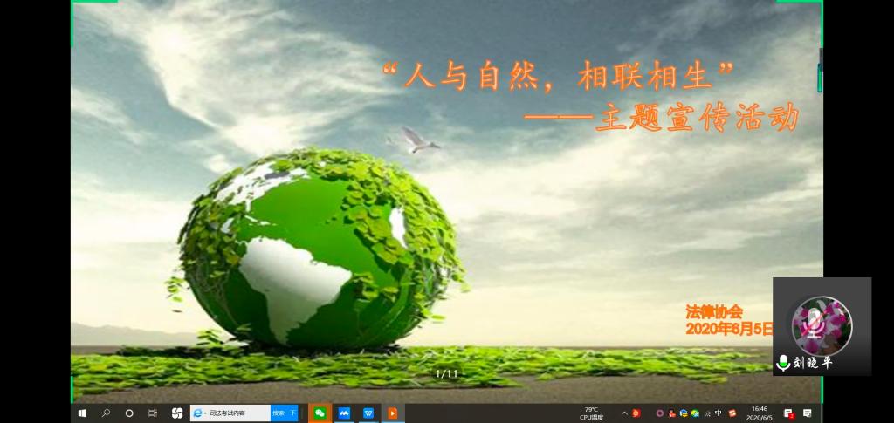Viewport: 894px width, 423px height.
Task: Toggle the green microphone beside 刘晓平
Action: pyautogui.click(x=783, y=363)
